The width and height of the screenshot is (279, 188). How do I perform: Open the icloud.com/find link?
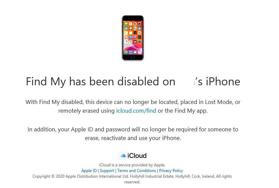coord(136,111)
